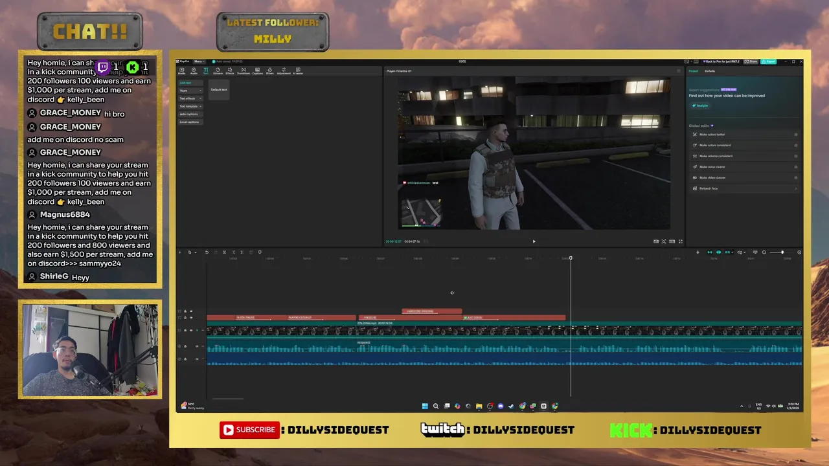
Task: Select the JUST DOING text clip
Action: (514, 318)
